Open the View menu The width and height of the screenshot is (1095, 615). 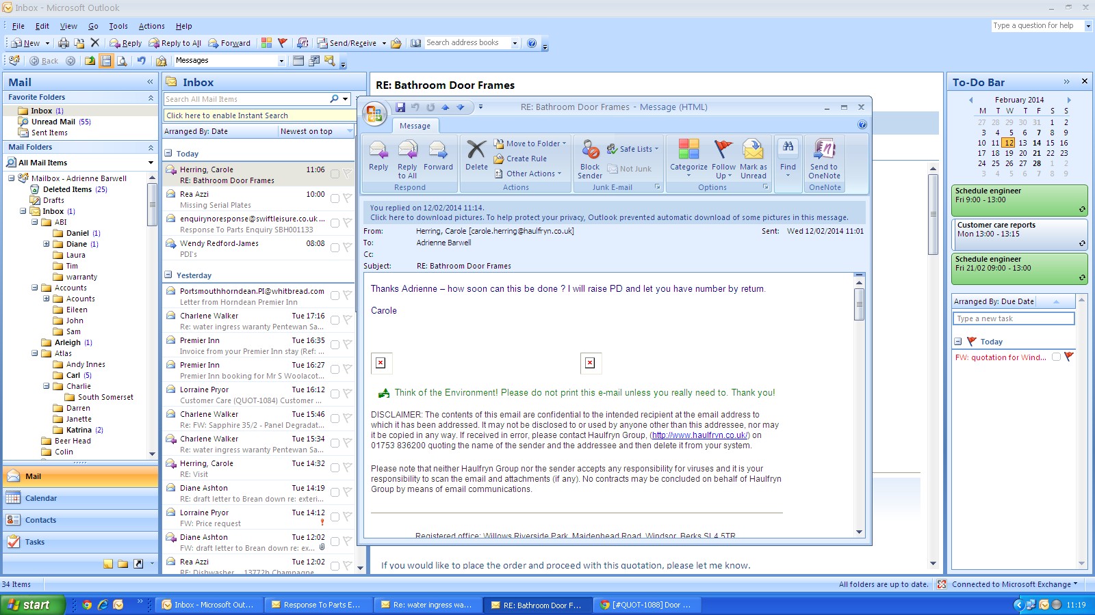point(68,26)
